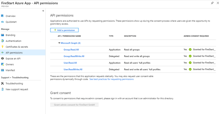
Task: Click the Certificates & secrets key icon
Action: pyautogui.click(x=2, y=47)
